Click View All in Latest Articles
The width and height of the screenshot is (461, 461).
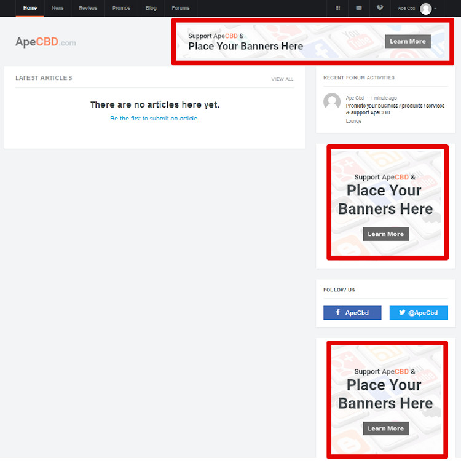click(282, 79)
